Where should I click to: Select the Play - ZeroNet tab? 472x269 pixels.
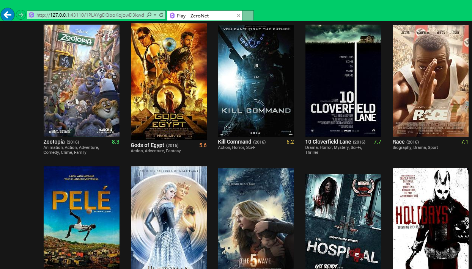coord(205,16)
